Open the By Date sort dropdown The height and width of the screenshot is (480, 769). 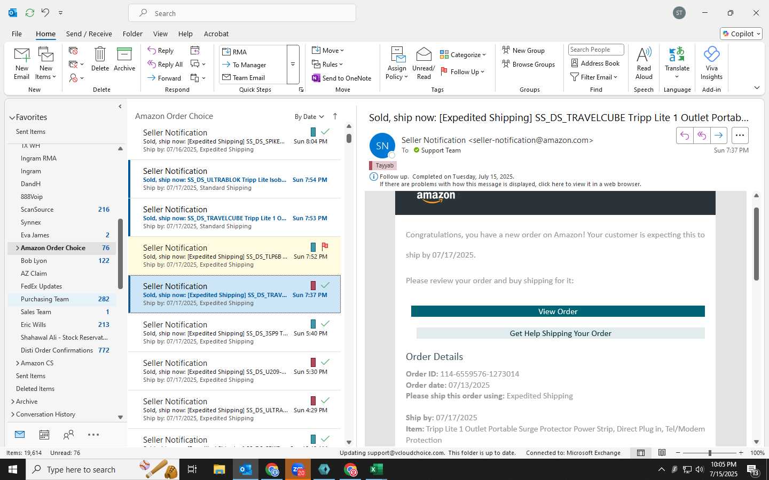309,117
